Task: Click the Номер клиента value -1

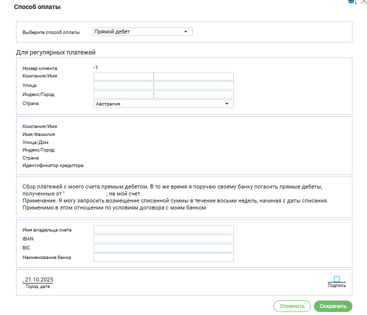Action: pos(96,67)
